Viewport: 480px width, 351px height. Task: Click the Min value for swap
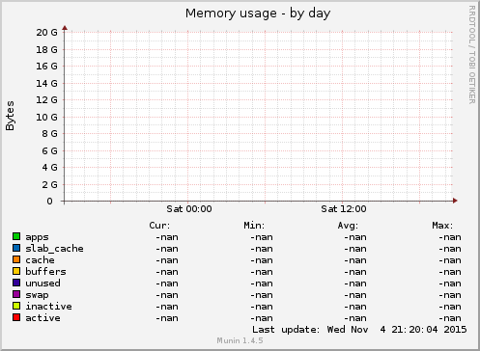[262, 295]
